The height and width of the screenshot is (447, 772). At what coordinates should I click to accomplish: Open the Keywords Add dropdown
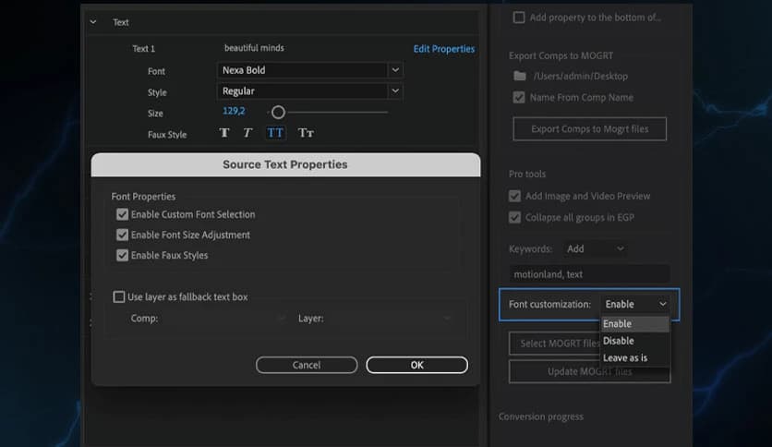coord(596,249)
